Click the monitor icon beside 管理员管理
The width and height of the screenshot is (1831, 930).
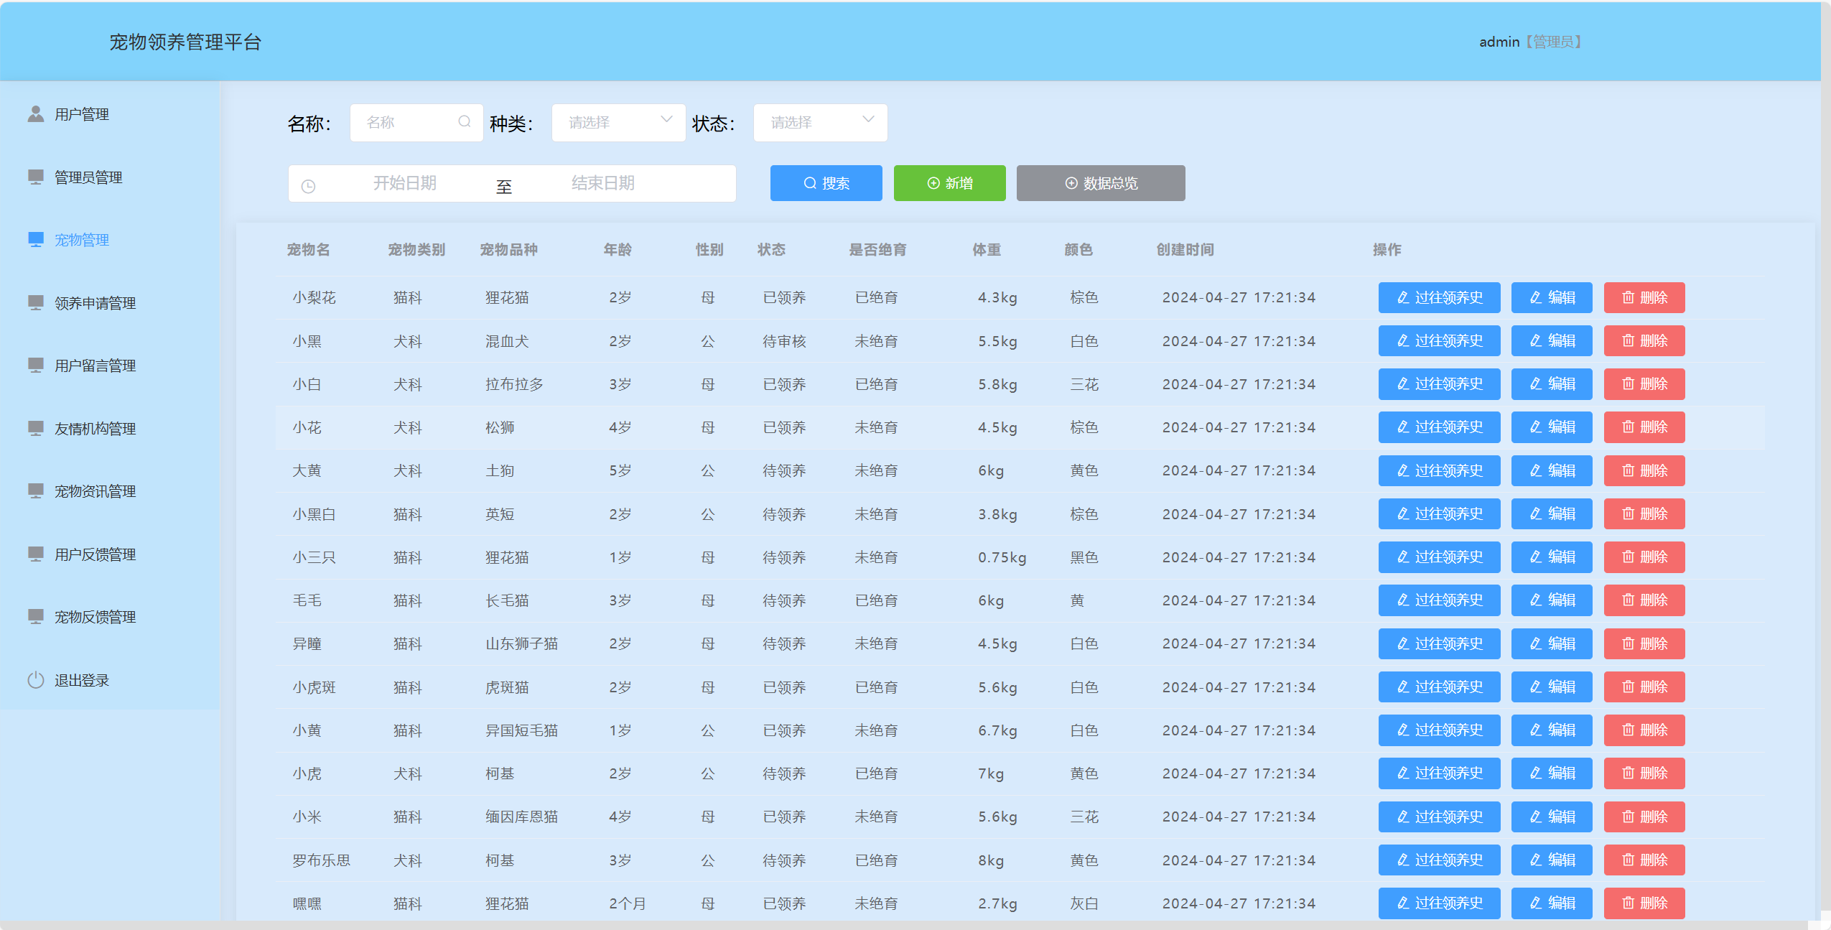click(x=35, y=177)
